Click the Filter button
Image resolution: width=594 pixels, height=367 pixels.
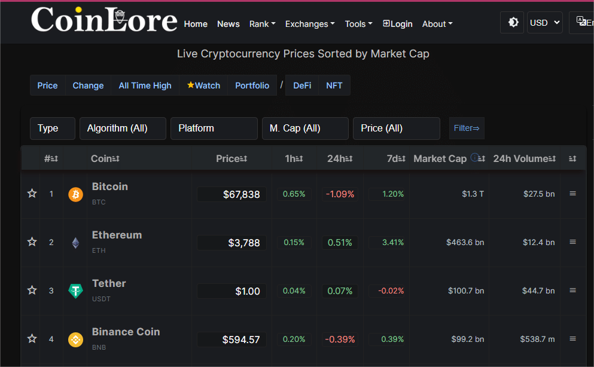pyautogui.click(x=467, y=129)
